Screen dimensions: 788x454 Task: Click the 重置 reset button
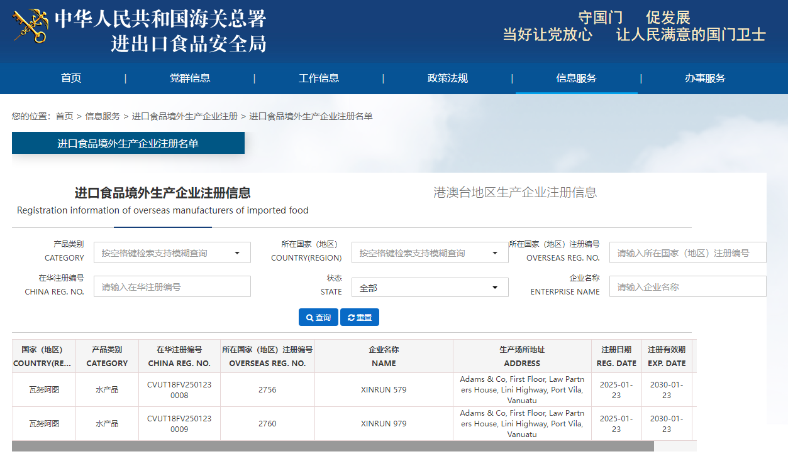tap(360, 318)
